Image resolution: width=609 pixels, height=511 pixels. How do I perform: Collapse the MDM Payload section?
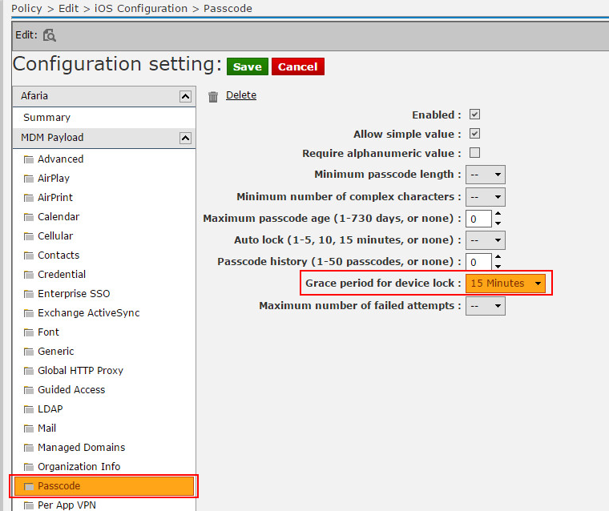click(x=185, y=138)
